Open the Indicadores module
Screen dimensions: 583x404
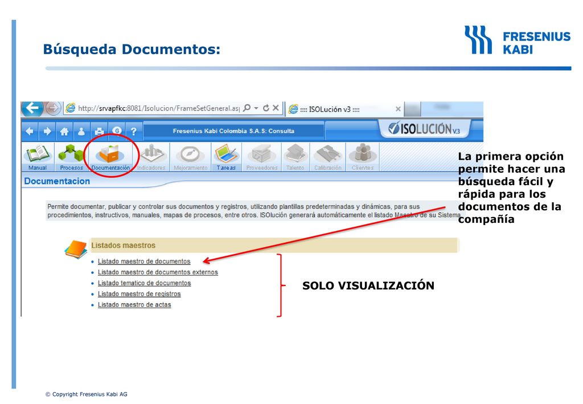point(151,157)
